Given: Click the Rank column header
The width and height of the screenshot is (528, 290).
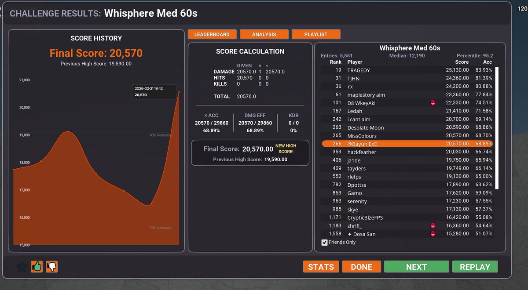Looking at the screenshot, I should tap(336, 62).
